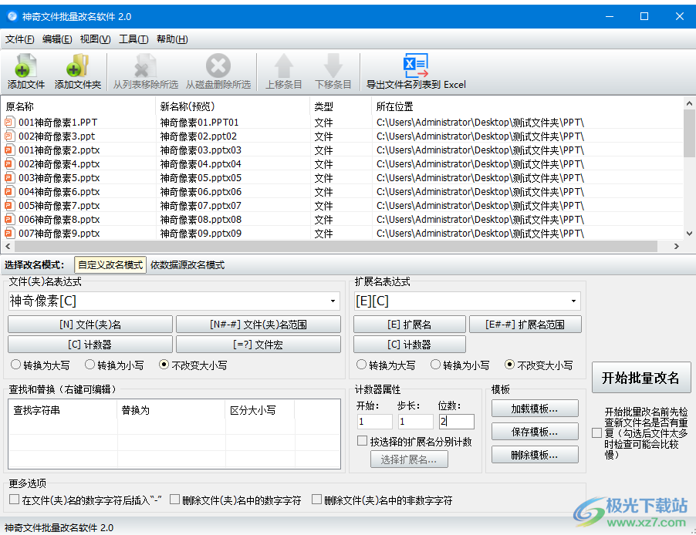Open the 工具(T) menu
The height and width of the screenshot is (535, 696).
tap(133, 39)
